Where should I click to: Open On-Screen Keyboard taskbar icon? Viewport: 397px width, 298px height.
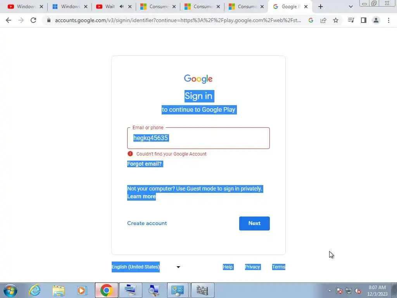click(130, 290)
